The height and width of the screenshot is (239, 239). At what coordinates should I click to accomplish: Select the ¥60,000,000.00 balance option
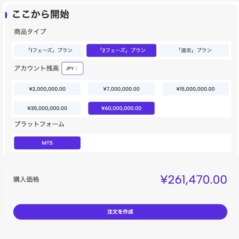121,108
